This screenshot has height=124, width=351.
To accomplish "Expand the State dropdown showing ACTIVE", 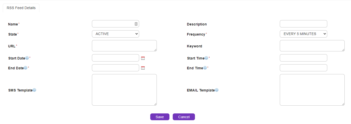I will pyautogui.click(x=115, y=34).
